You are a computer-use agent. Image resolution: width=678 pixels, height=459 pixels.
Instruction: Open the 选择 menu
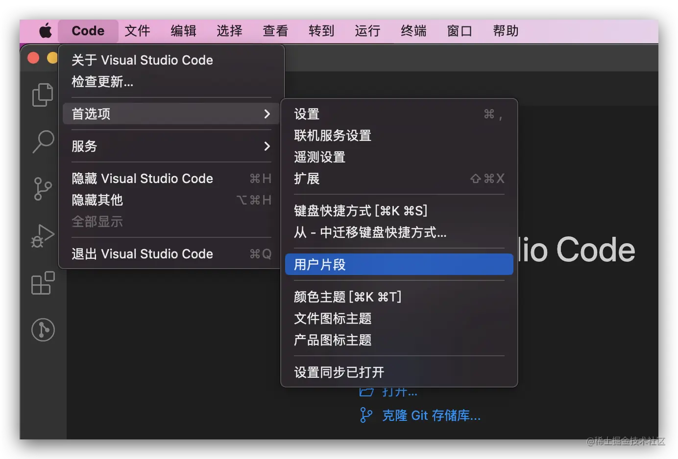(229, 31)
